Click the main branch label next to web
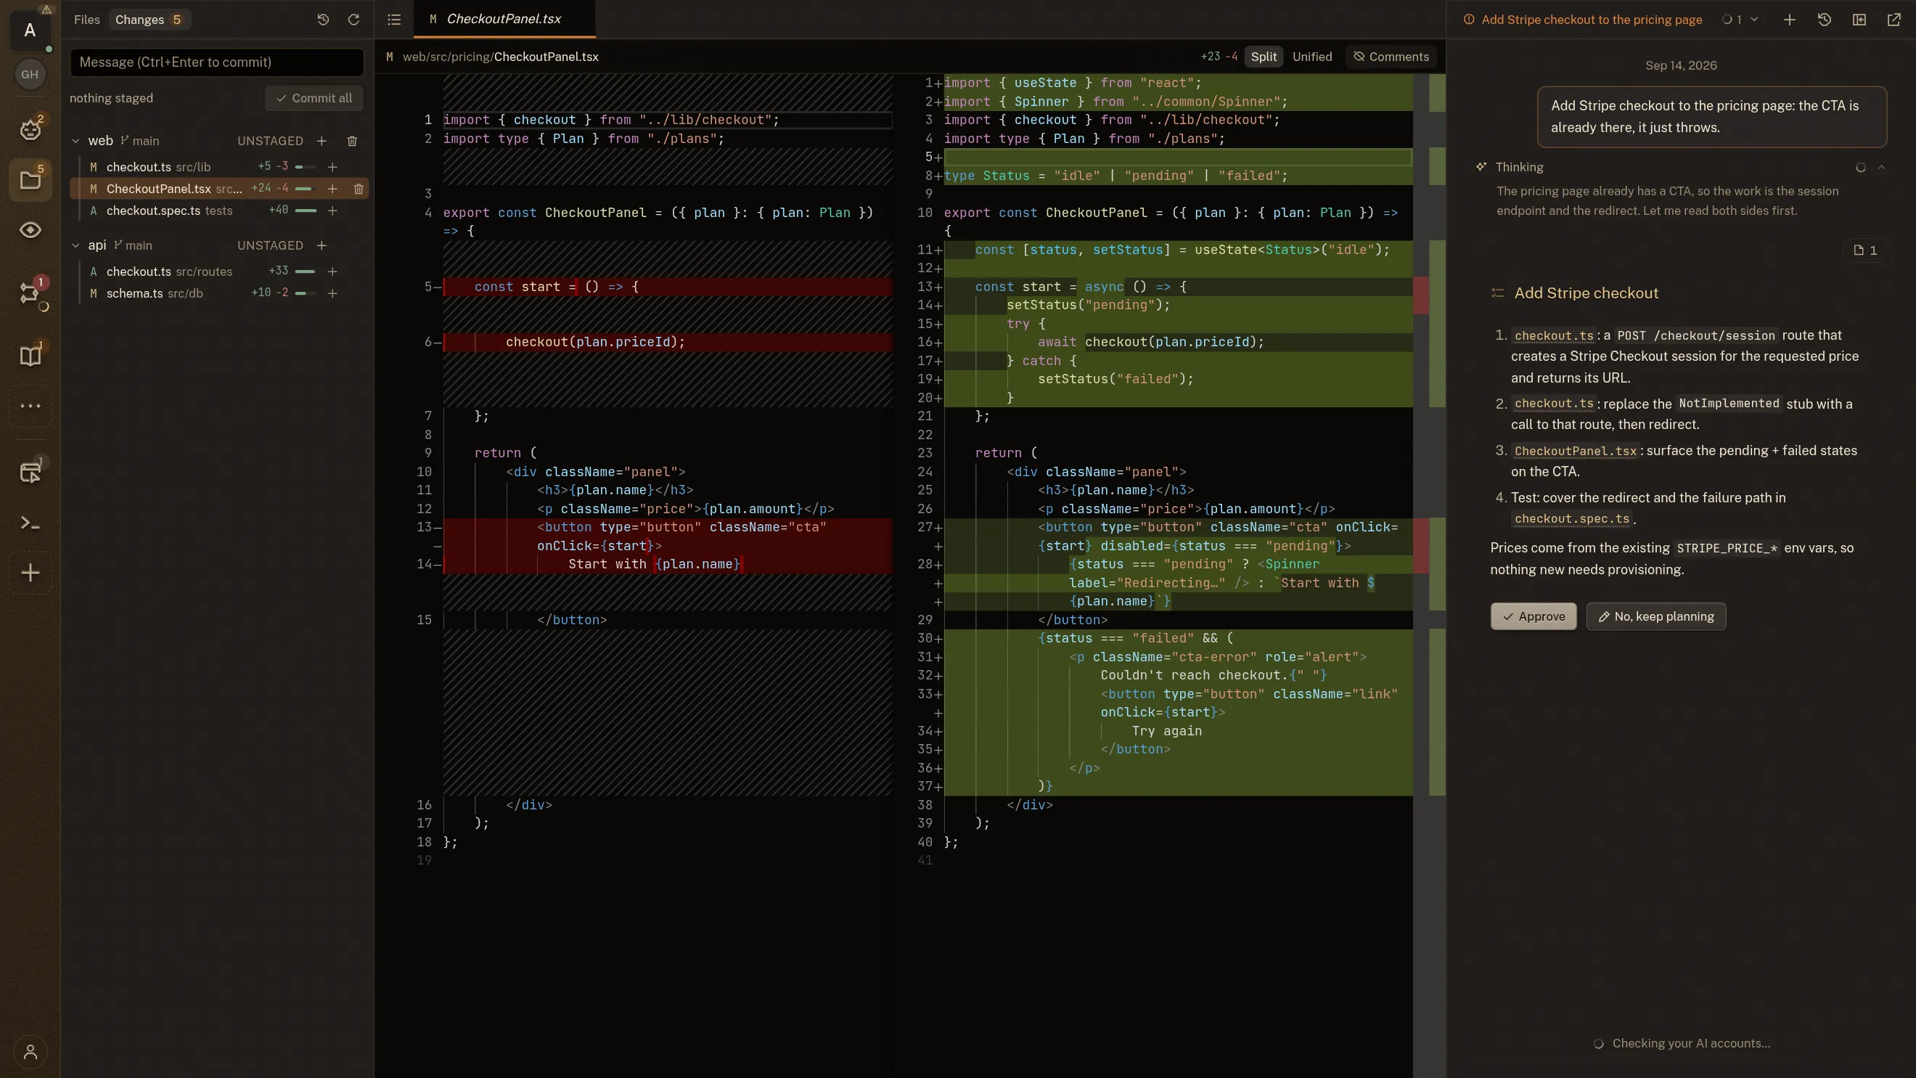The image size is (1916, 1078). (x=140, y=141)
